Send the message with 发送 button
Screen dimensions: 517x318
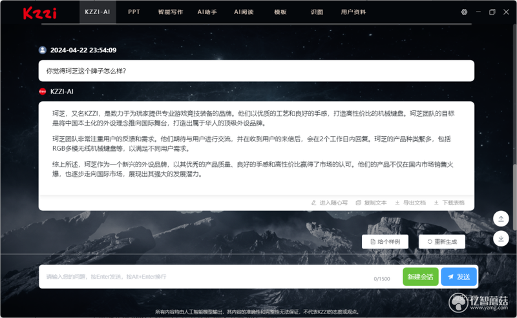[x=459, y=277]
